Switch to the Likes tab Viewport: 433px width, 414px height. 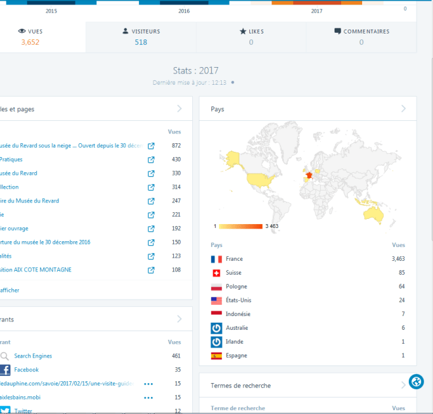coord(251,37)
